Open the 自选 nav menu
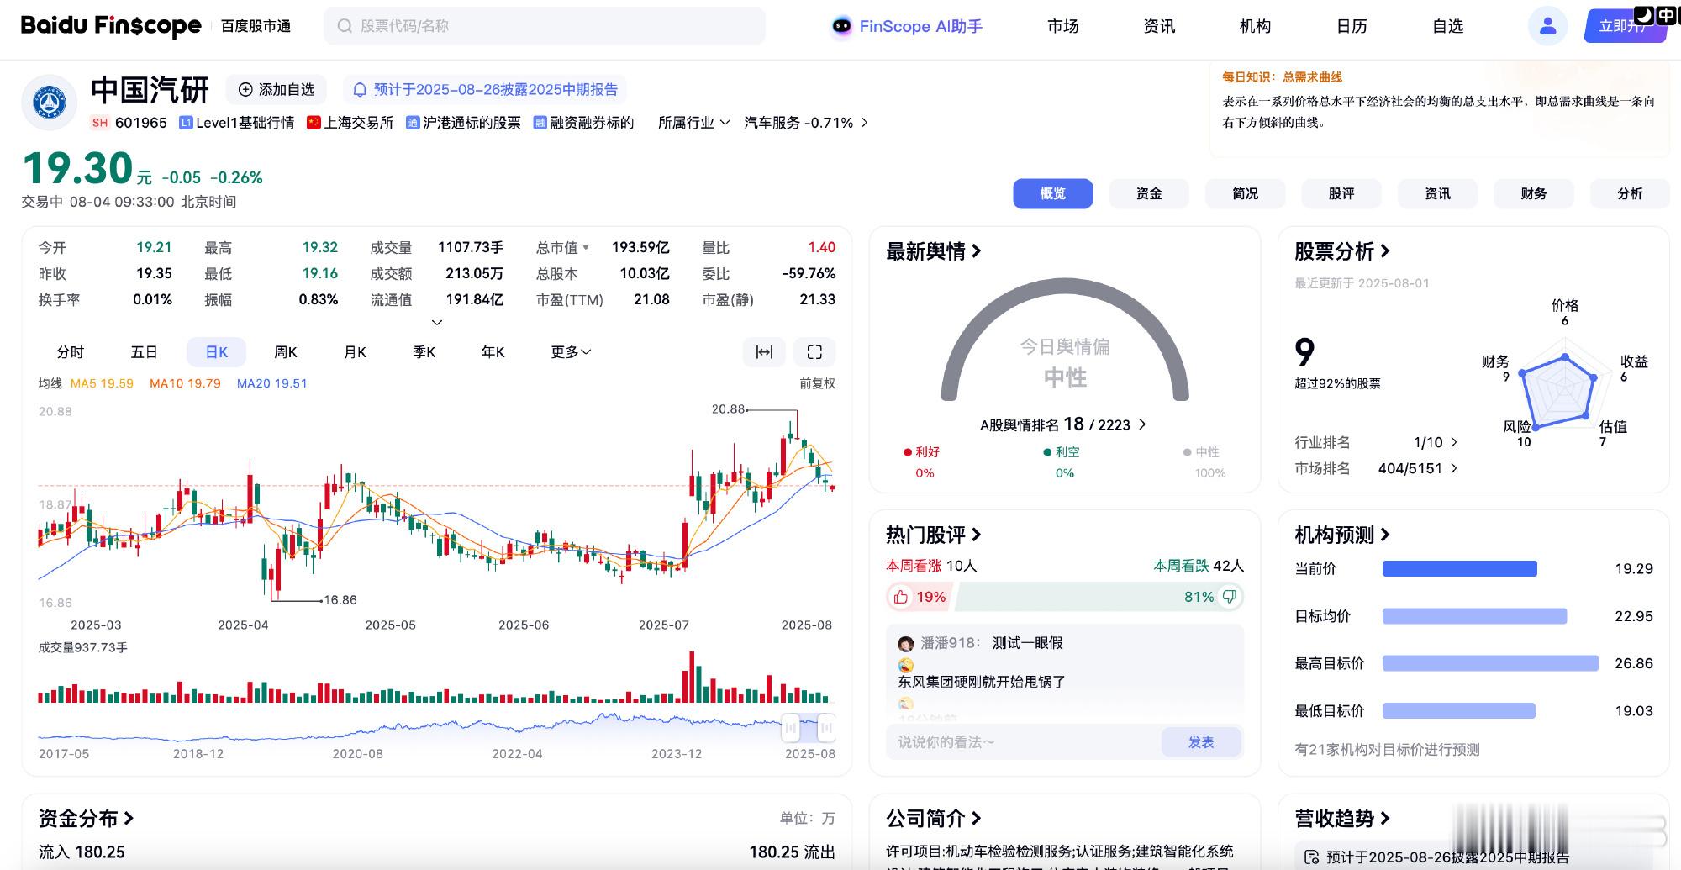The image size is (1681, 870). (1447, 26)
